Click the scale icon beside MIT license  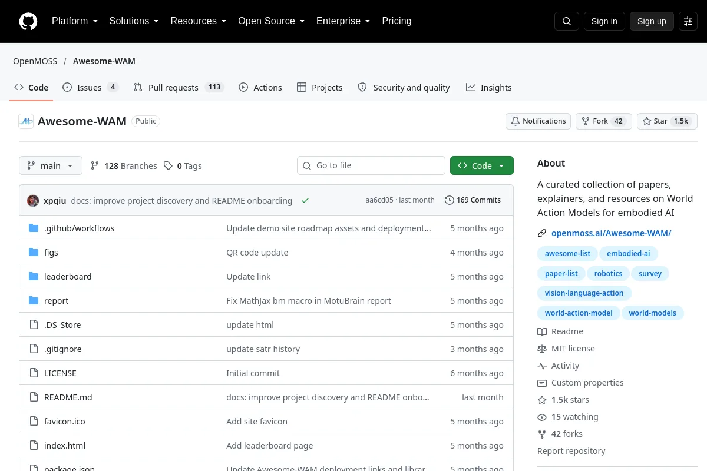click(x=542, y=349)
